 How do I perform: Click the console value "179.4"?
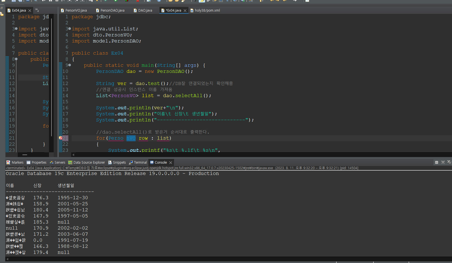tap(41, 253)
